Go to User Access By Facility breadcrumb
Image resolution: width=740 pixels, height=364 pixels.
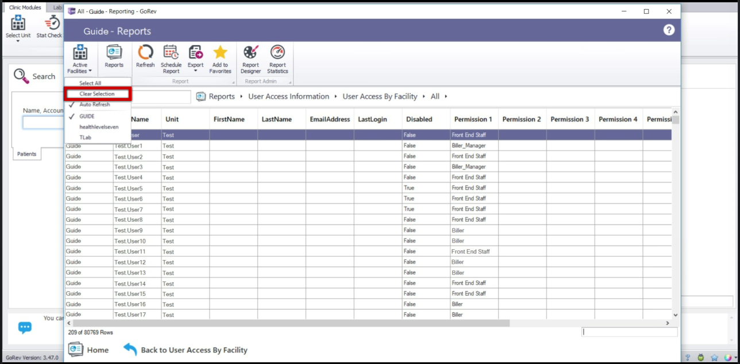click(380, 97)
